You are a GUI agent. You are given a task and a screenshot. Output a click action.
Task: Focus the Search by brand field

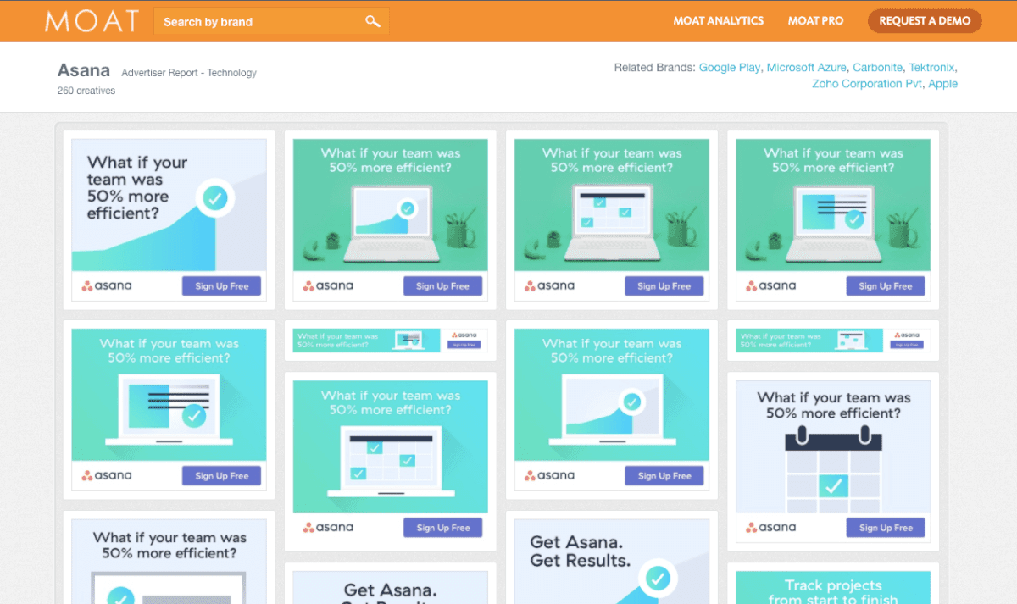click(271, 21)
